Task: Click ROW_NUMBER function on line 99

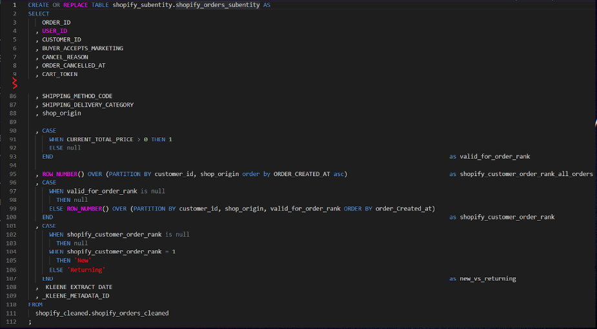Action: (84, 209)
